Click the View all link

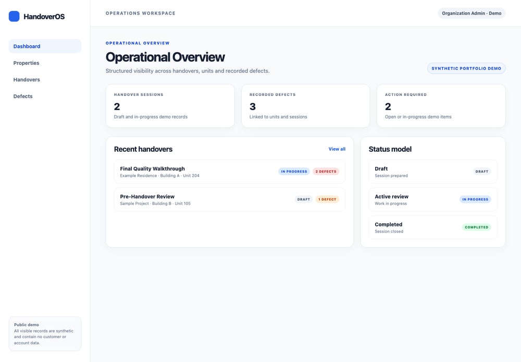[x=337, y=149]
